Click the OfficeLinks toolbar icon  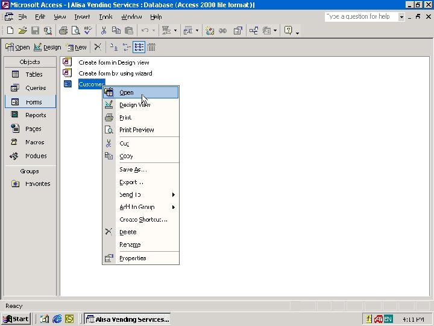pos(166,31)
